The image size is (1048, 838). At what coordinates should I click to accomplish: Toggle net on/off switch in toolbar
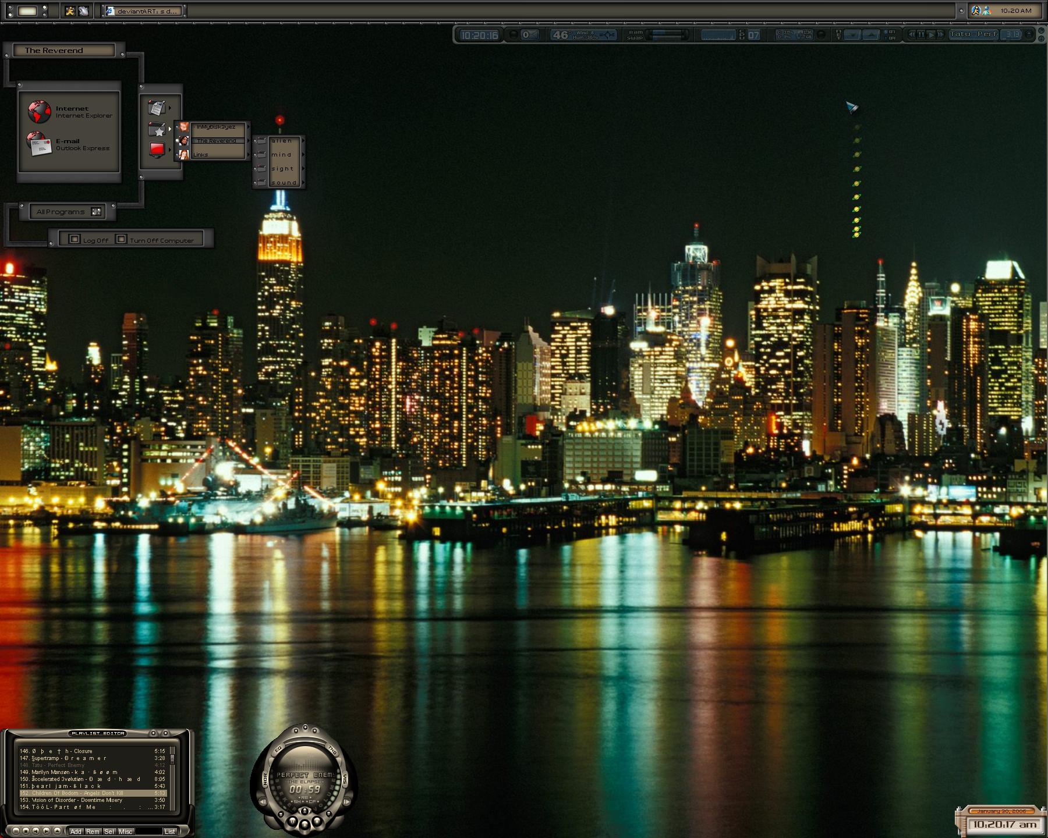click(x=890, y=35)
